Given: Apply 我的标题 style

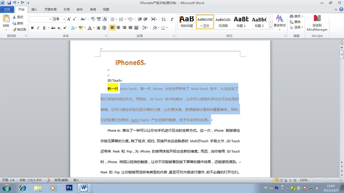Looking at the screenshot, I should click(187, 22).
